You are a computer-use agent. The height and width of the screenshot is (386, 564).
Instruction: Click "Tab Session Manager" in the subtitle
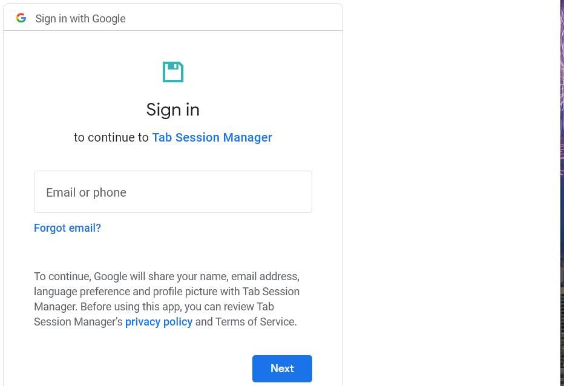[212, 137]
